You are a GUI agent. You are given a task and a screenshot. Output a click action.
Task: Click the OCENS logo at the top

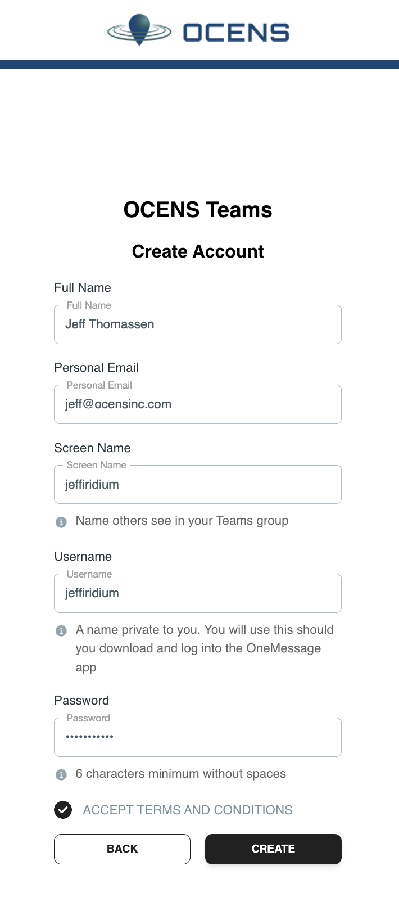pyautogui.click(x=198, y=30)
